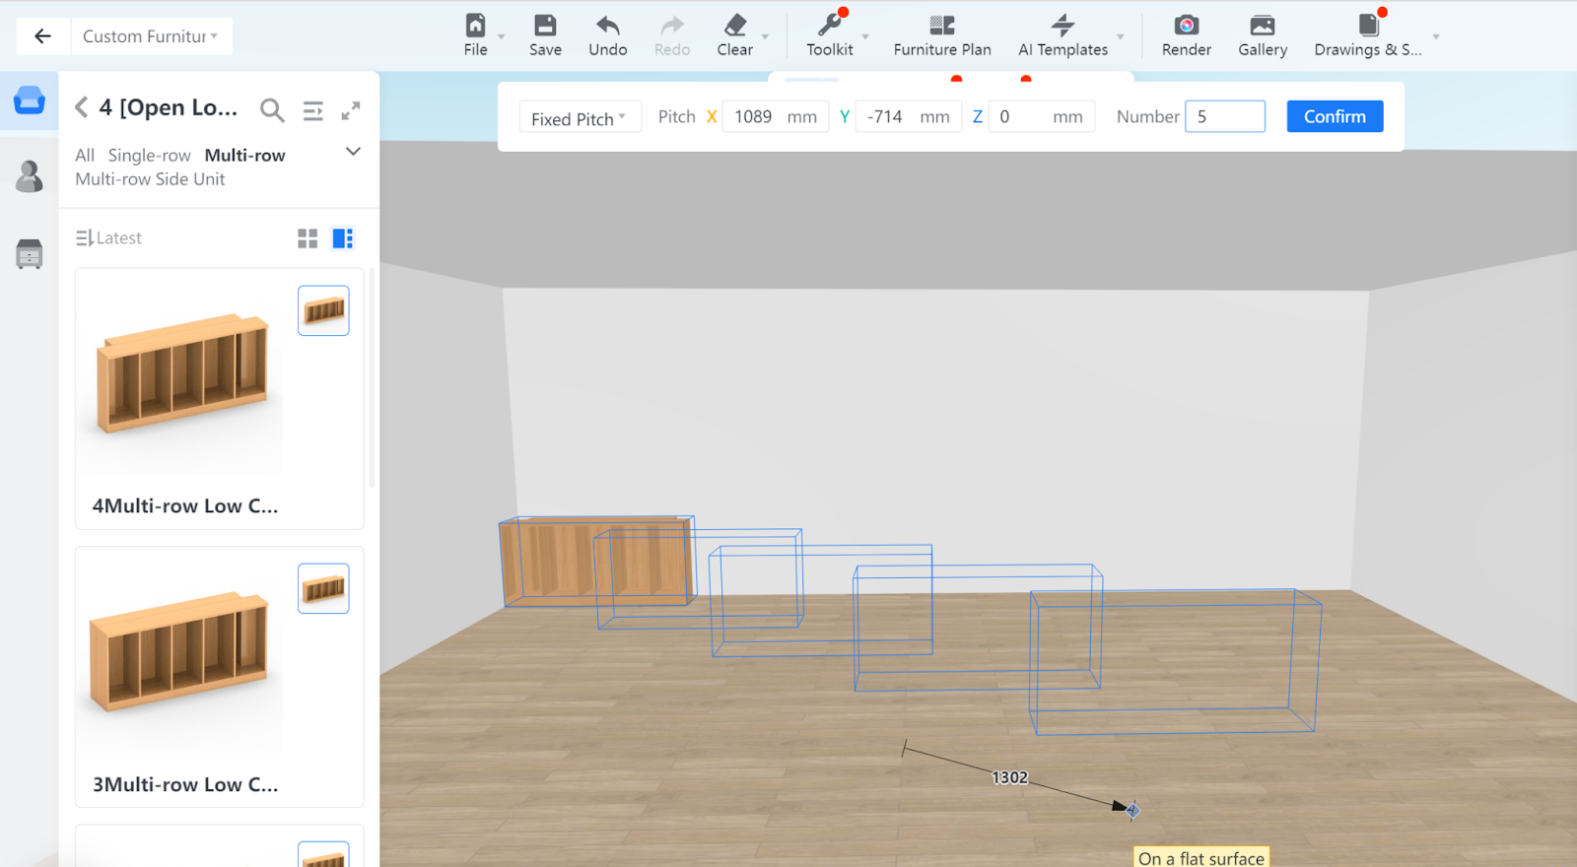Expand the category filter chevron
Viewport: 1577px width, 867px height.
353,152
